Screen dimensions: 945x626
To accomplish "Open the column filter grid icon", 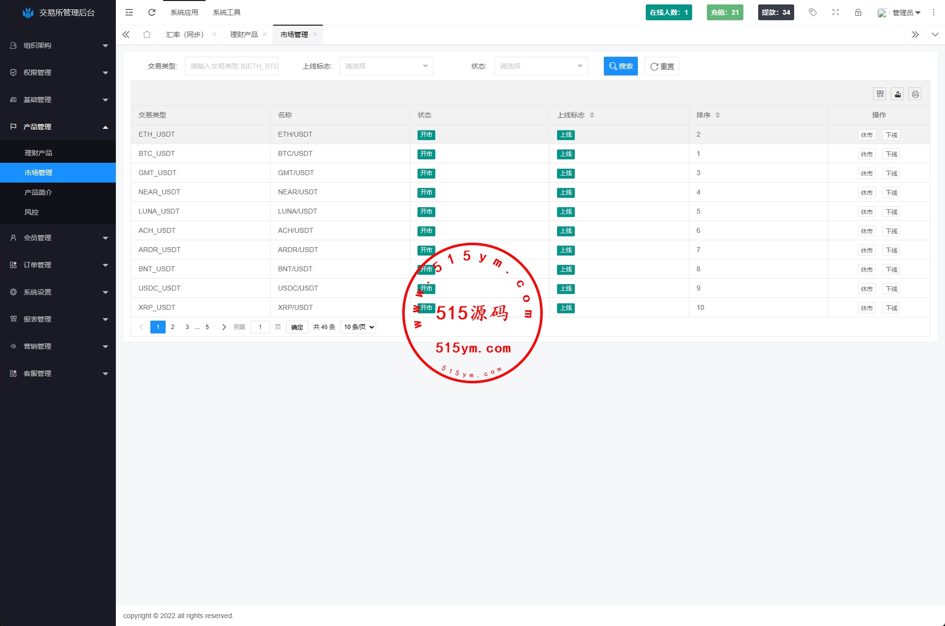I will pyautogui.click(x=880, y=94).
